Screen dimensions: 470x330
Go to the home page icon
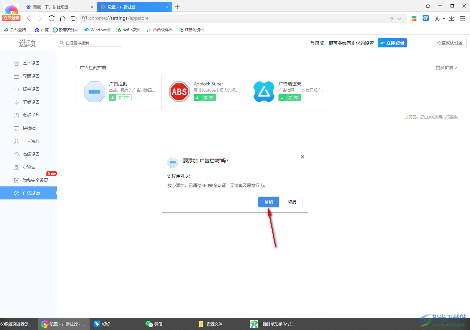[x=63, y=18]
